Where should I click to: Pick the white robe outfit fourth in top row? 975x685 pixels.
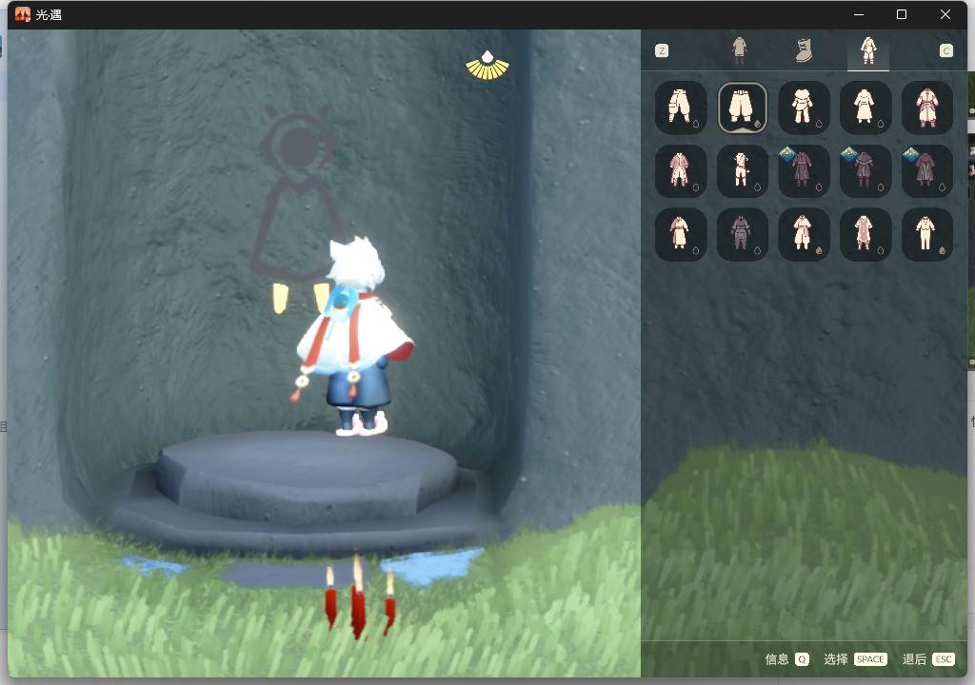point(865,108)
